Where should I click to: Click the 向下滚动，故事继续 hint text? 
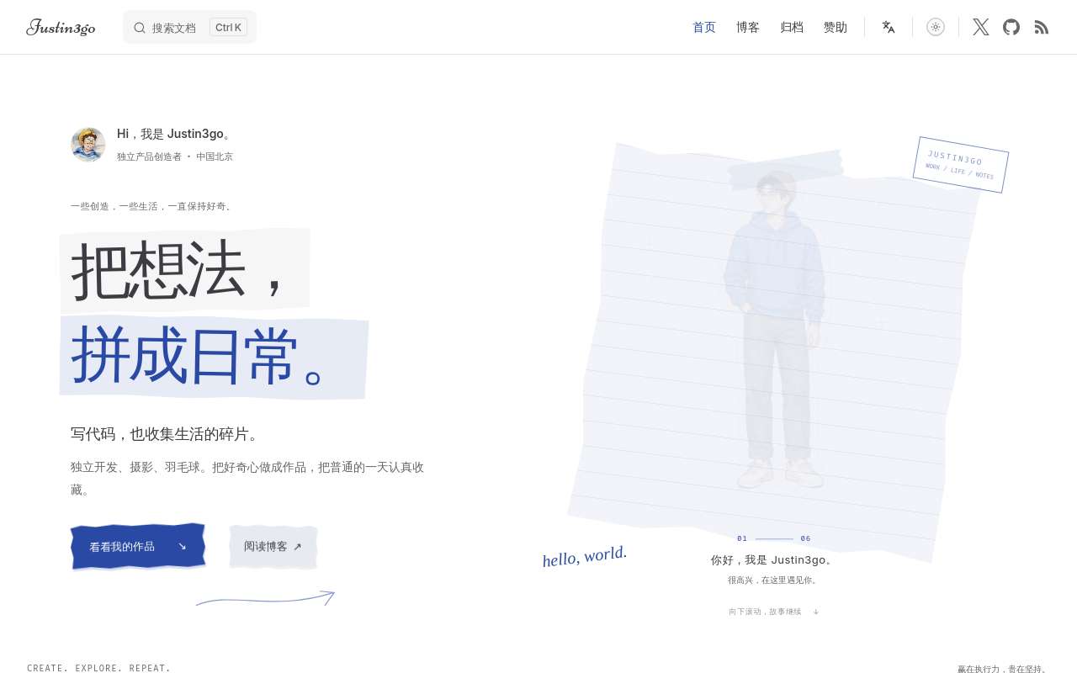(x=765, y=612)
